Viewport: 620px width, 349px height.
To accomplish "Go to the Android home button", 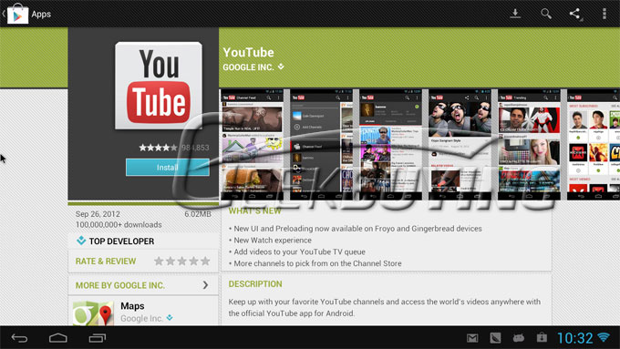I will pyautogui.click(x=58, y=338).
